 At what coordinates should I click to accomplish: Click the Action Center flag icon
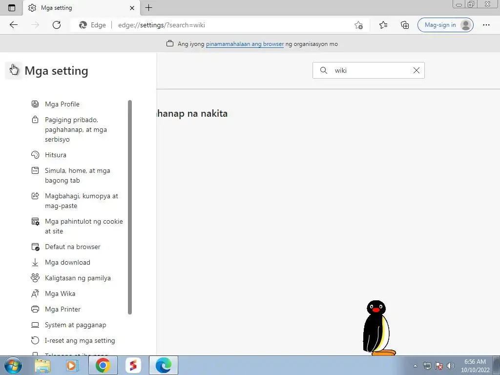point(439,366)
